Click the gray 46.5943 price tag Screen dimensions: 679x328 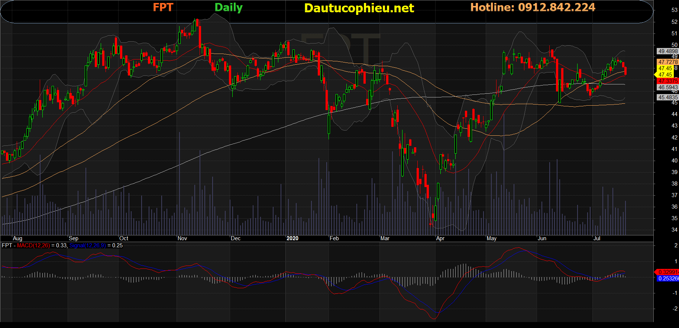(x=667, y=87)
